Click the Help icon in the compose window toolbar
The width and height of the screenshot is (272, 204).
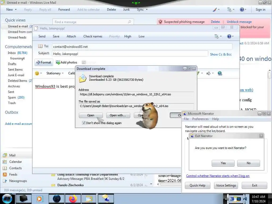(229, 36)
